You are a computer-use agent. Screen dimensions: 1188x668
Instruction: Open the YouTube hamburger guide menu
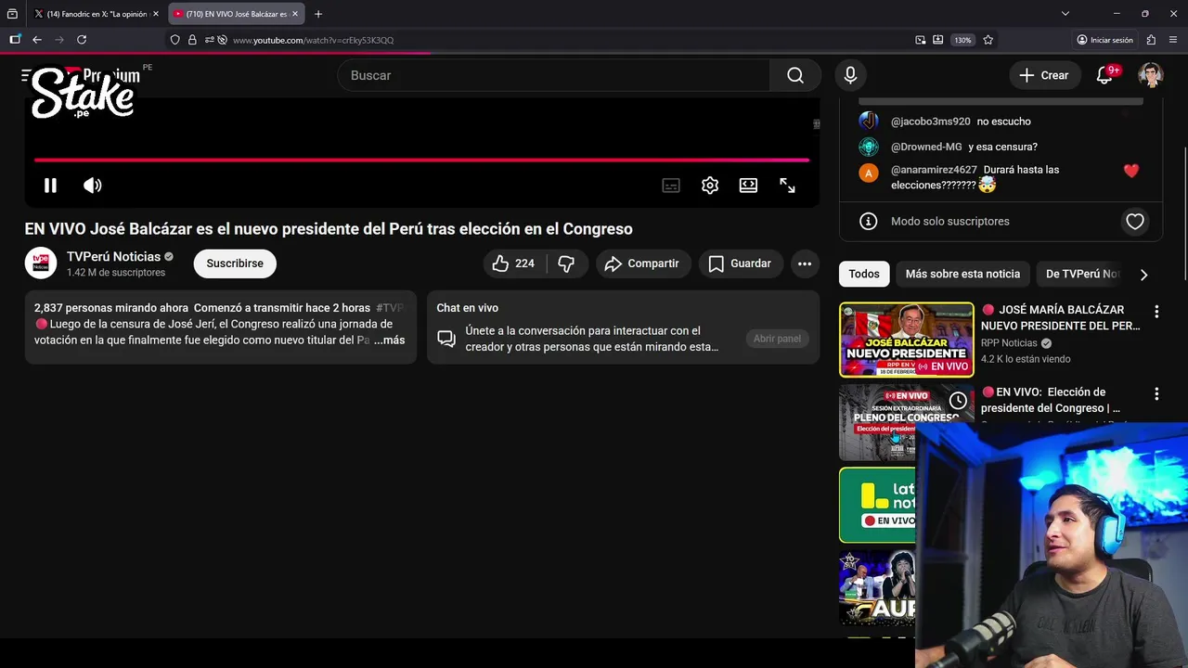[x=27, y=75]
